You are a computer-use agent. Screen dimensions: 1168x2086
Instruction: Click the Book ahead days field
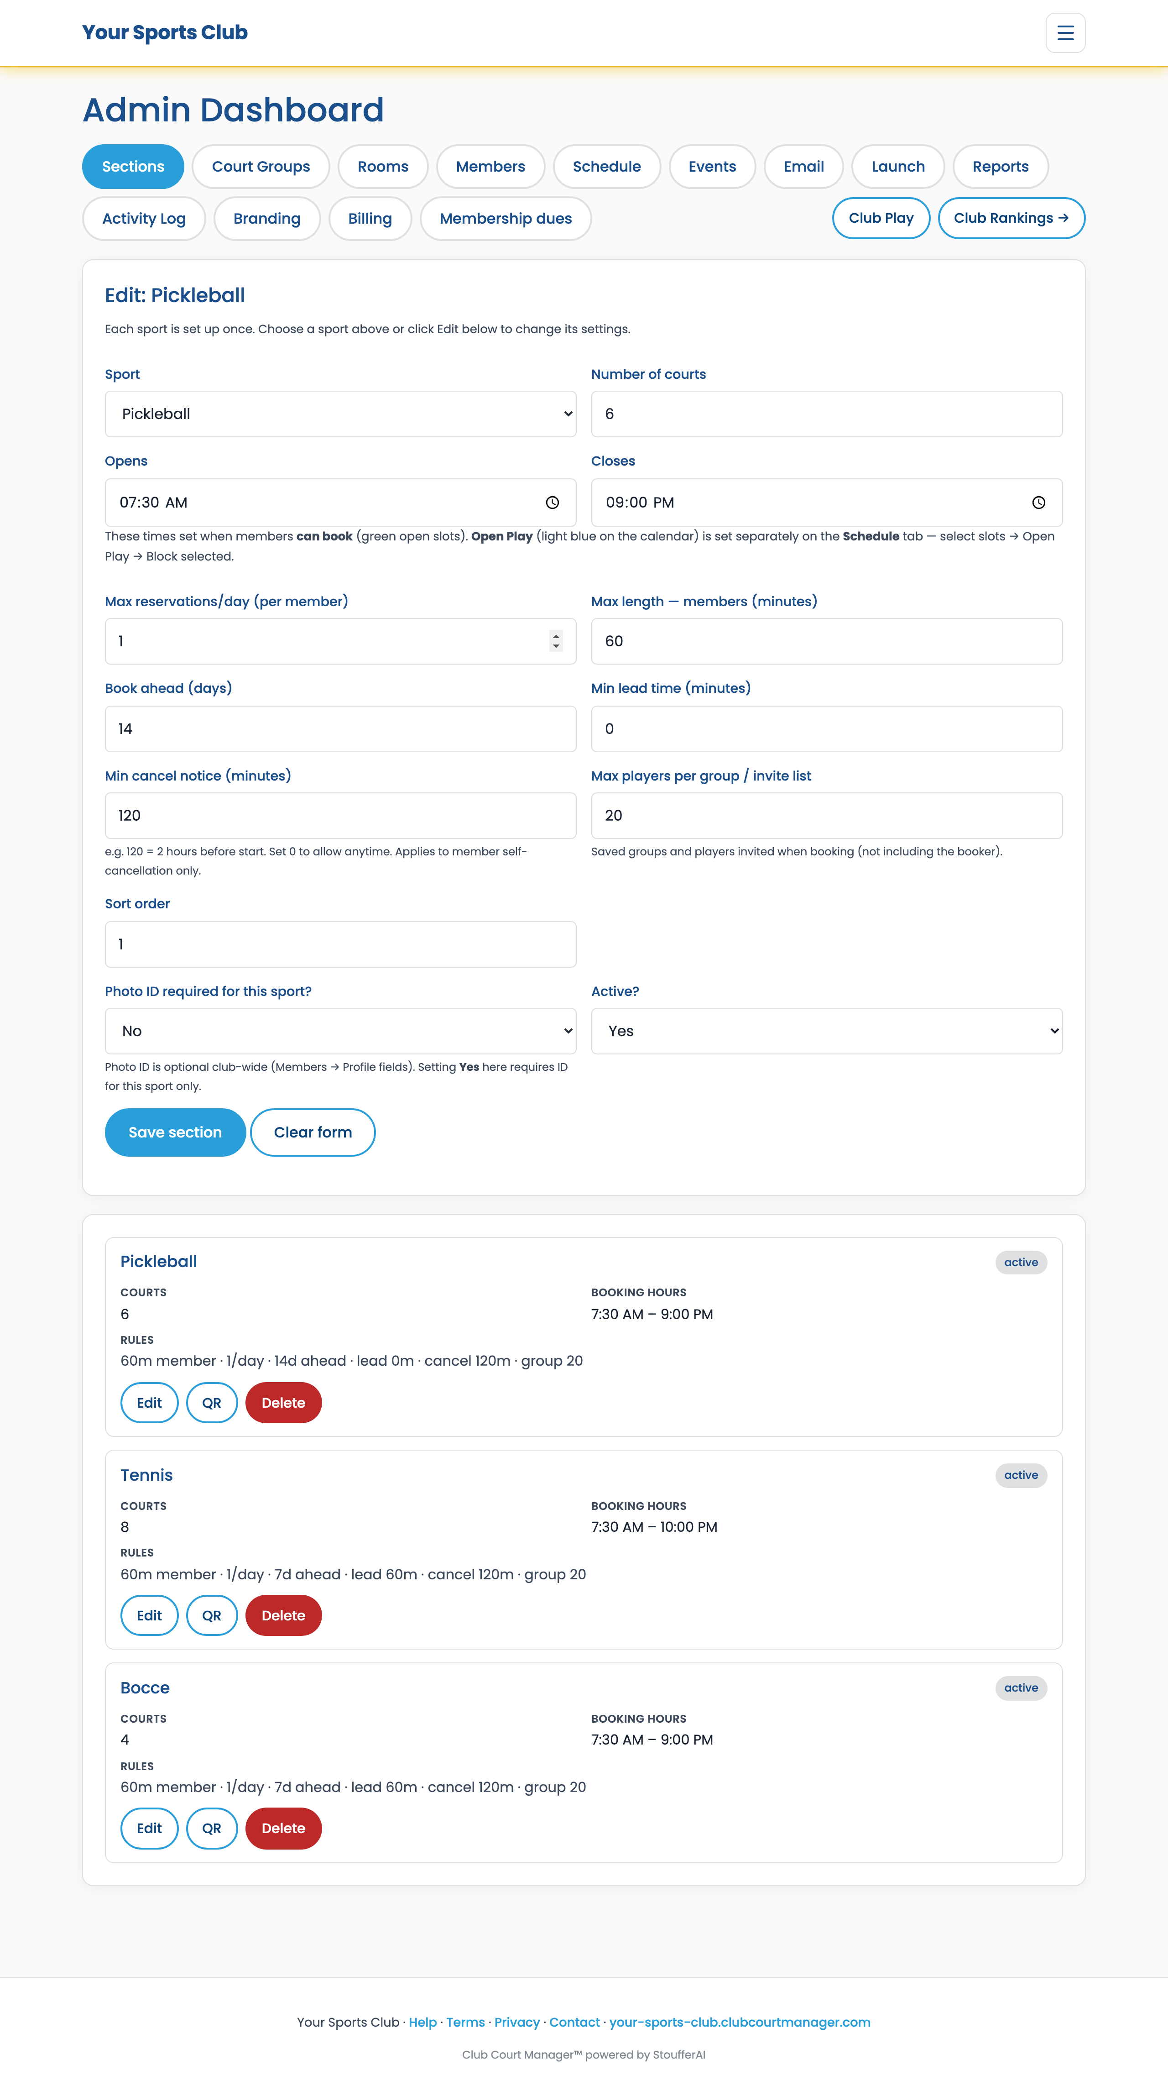coord(341,729)
